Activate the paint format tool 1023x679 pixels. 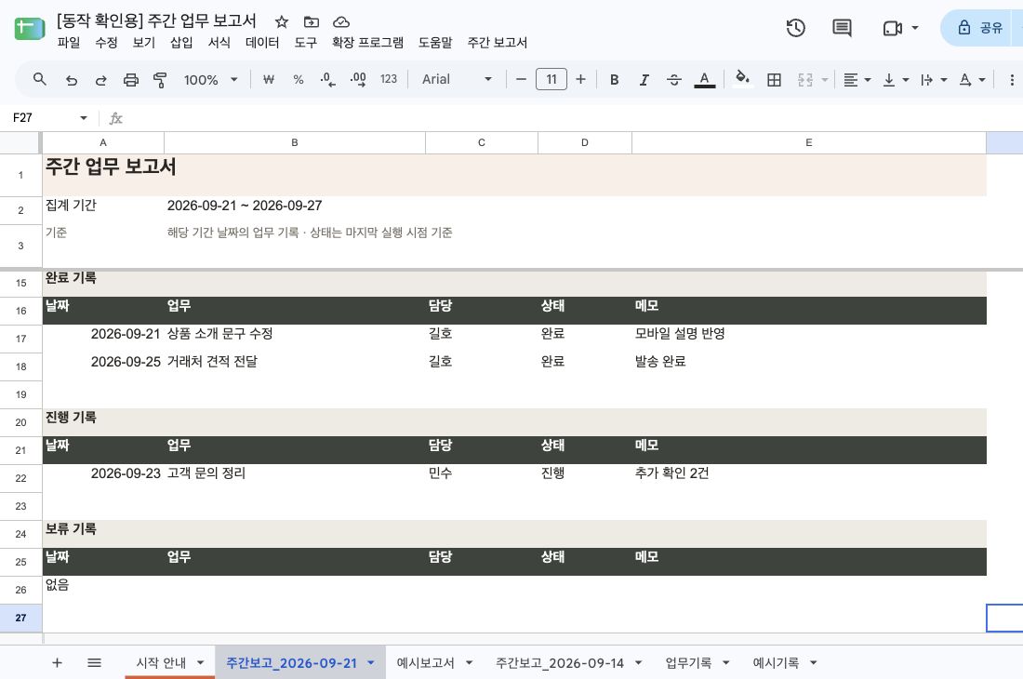click(160, 80)
